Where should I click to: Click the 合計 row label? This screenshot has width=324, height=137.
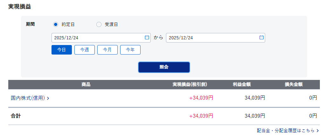[x=16, y=116]
